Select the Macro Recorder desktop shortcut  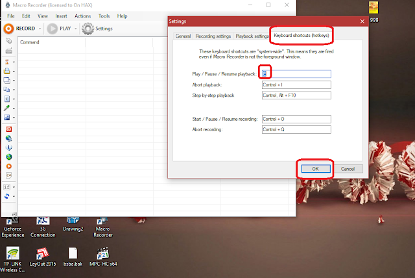(x=103, y=227)
